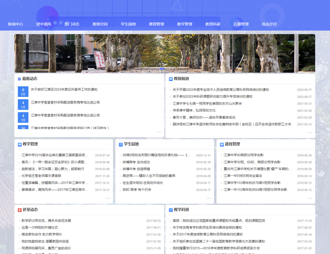Viewport: 330px width, 254px height.
Task: Open 关于做好江津区2023年度征兵宣传工作的通知
Action: pyautogui.click(x=64, y=89)
